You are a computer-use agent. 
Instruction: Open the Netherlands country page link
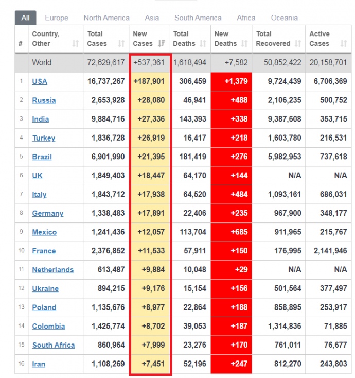coord(52,270)
